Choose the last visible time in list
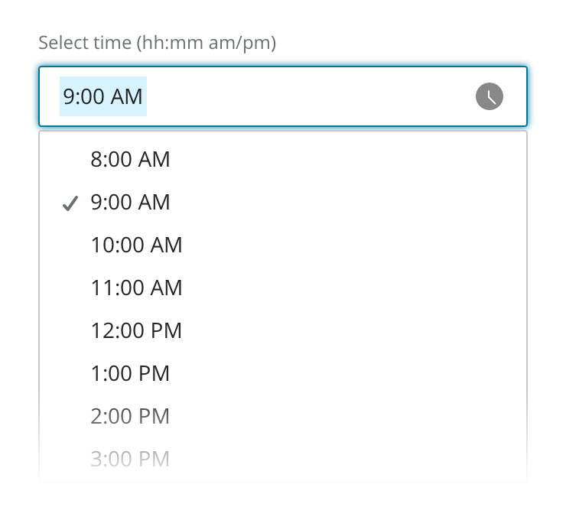Screen dimensions: 566x520 point(130,459)
